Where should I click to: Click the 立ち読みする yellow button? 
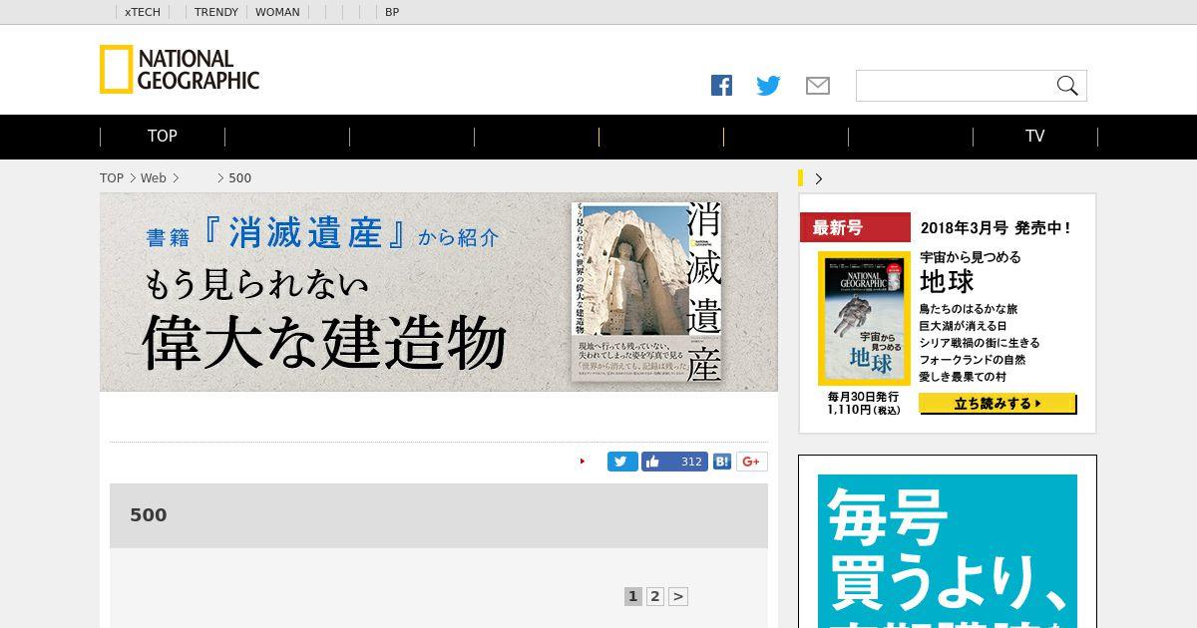[997, 404]
